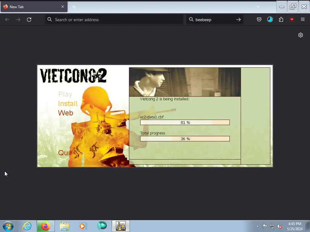Launch Internet Explorer from the taskbar
This screenshot has height=232, width=310.
tap(27, 226)
